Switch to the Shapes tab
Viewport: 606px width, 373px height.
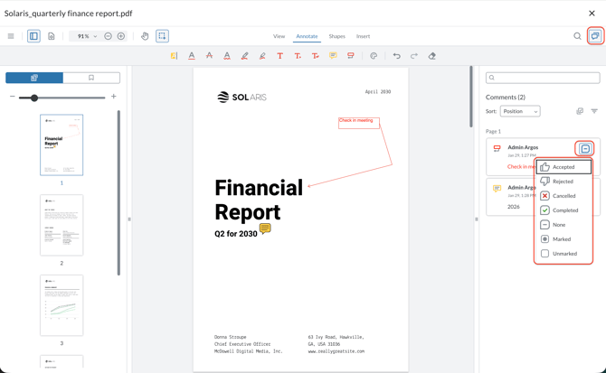[x=336, y=36]
